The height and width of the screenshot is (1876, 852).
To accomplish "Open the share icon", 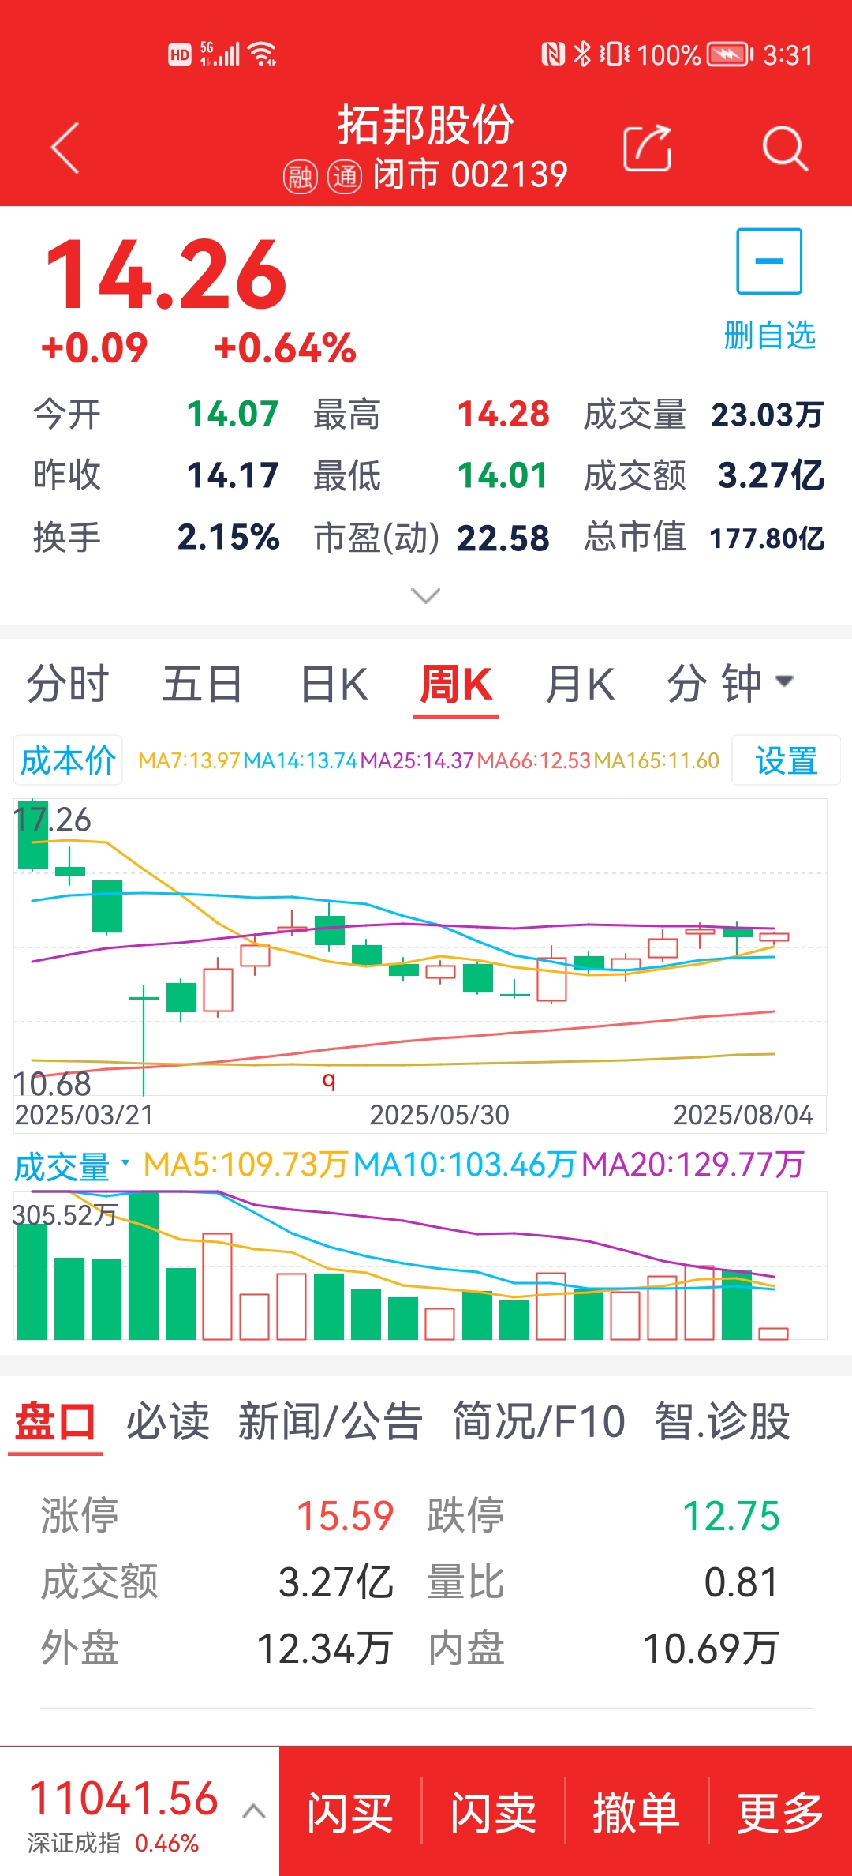I will point(647,148).
